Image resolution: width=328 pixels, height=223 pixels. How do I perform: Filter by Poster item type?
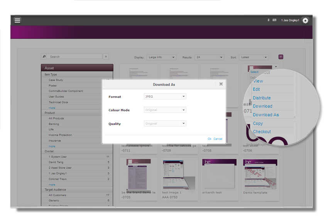[53, 86]
